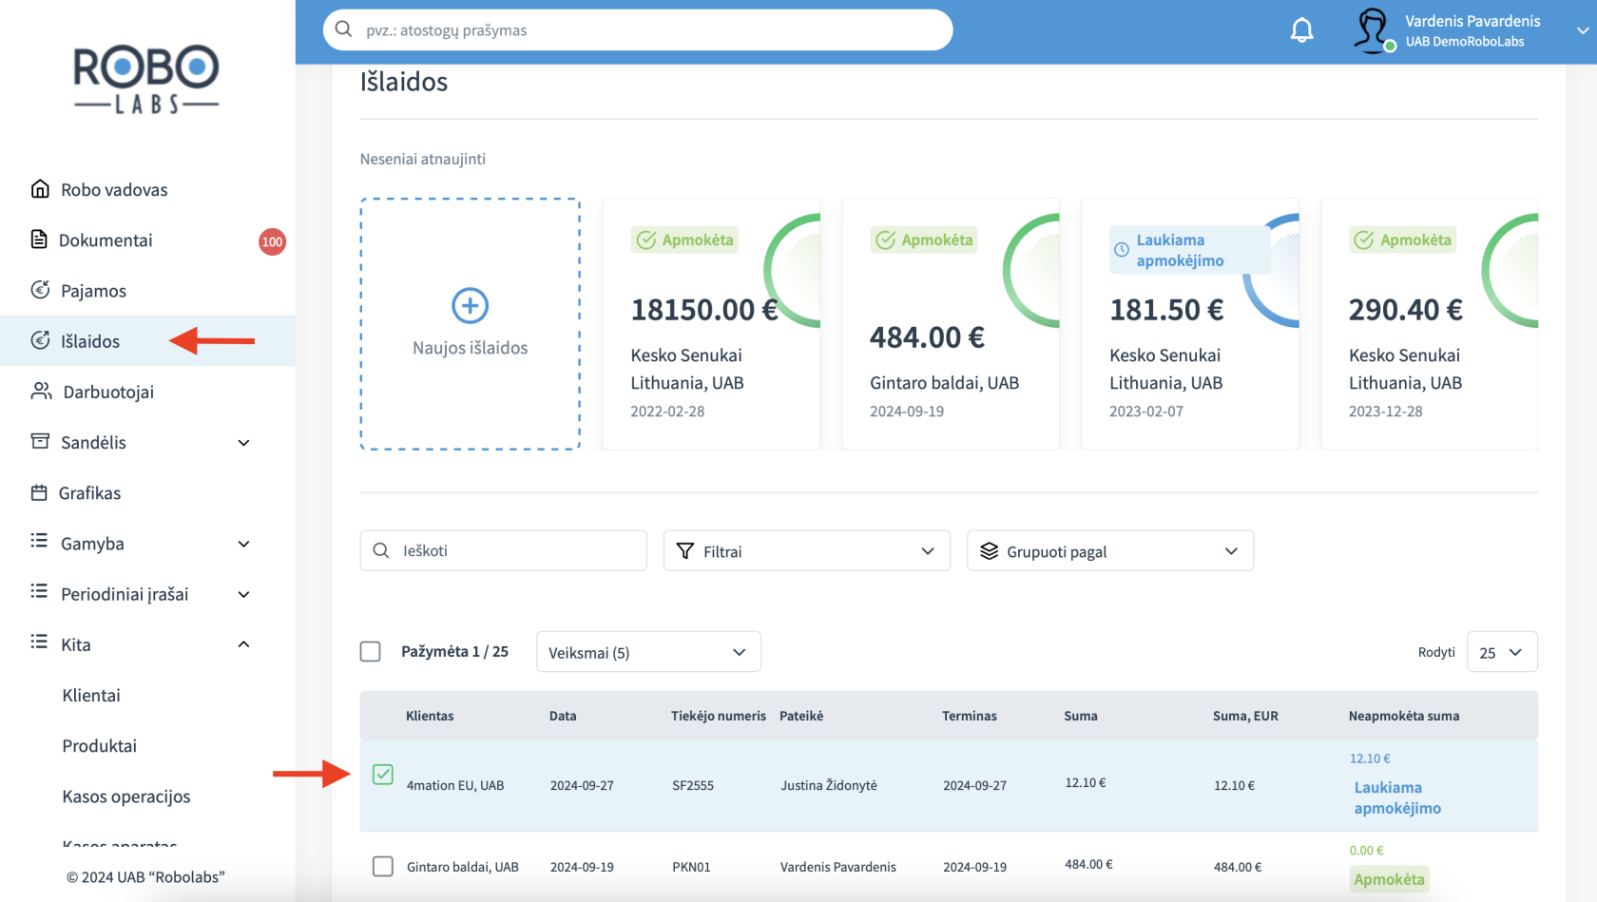1597x902 pixels.
Task: Click the top search input field
Action: point(638,29)
